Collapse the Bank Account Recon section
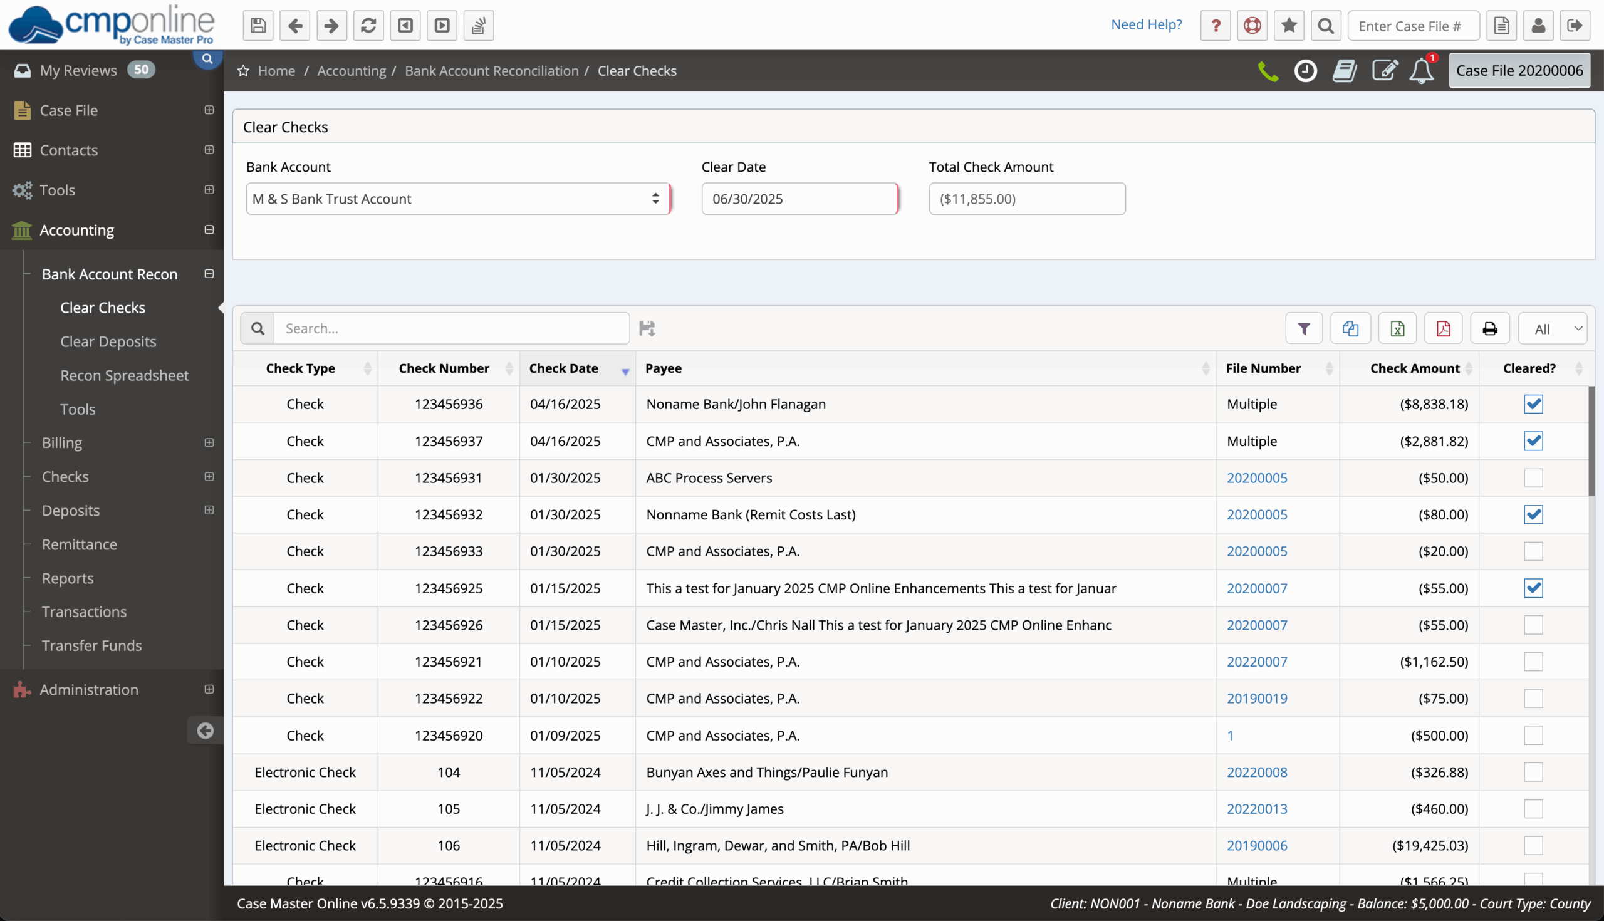The height and width of the screenshot is (921, 1604). [209, 273]
